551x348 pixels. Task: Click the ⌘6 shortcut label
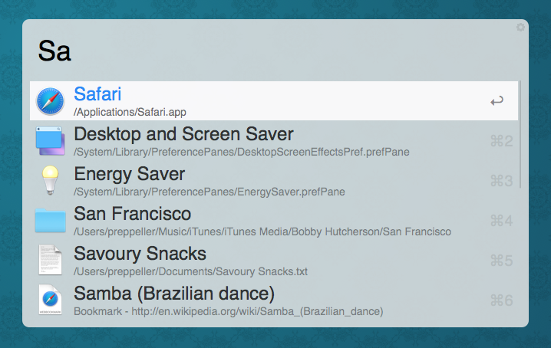click(501, 300)
